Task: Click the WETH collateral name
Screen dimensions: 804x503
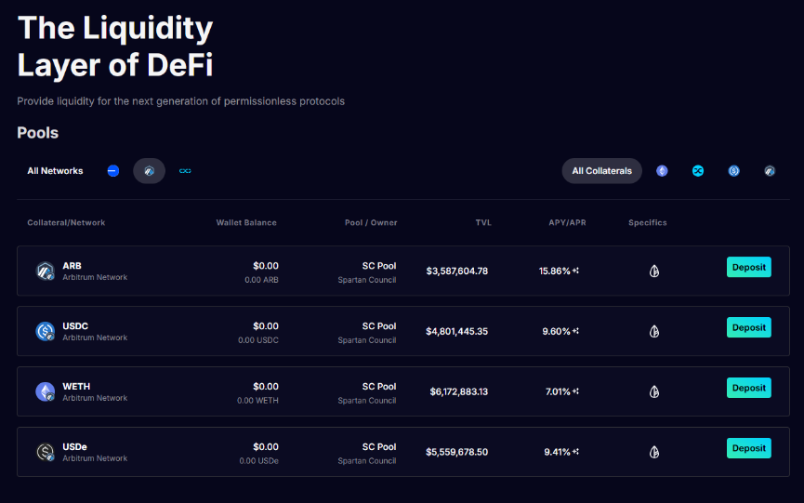Action: pyautogui.click(x=76, y=387)
